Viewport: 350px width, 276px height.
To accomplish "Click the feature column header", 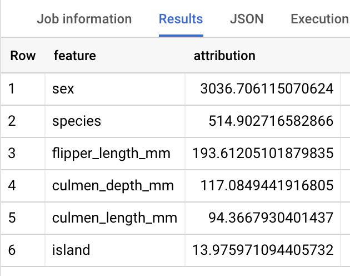I will (x=74, y=56).
